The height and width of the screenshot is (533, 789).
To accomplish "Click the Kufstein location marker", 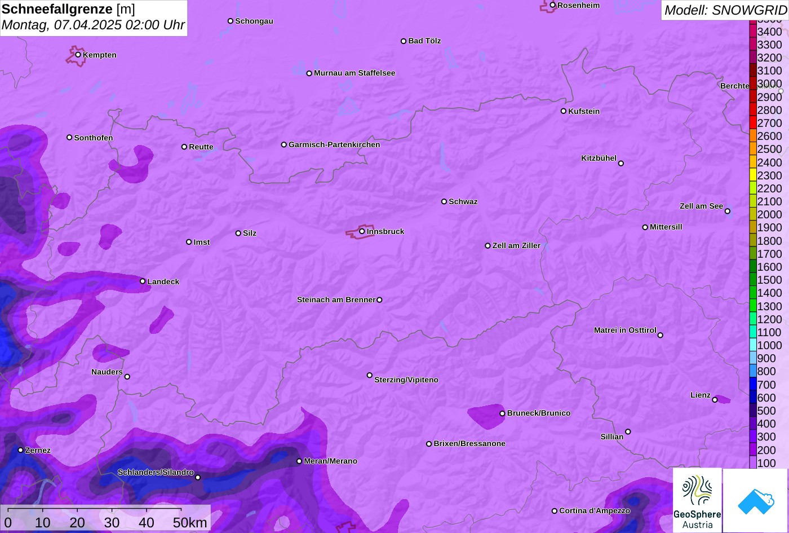I will (x=563, y=111).
